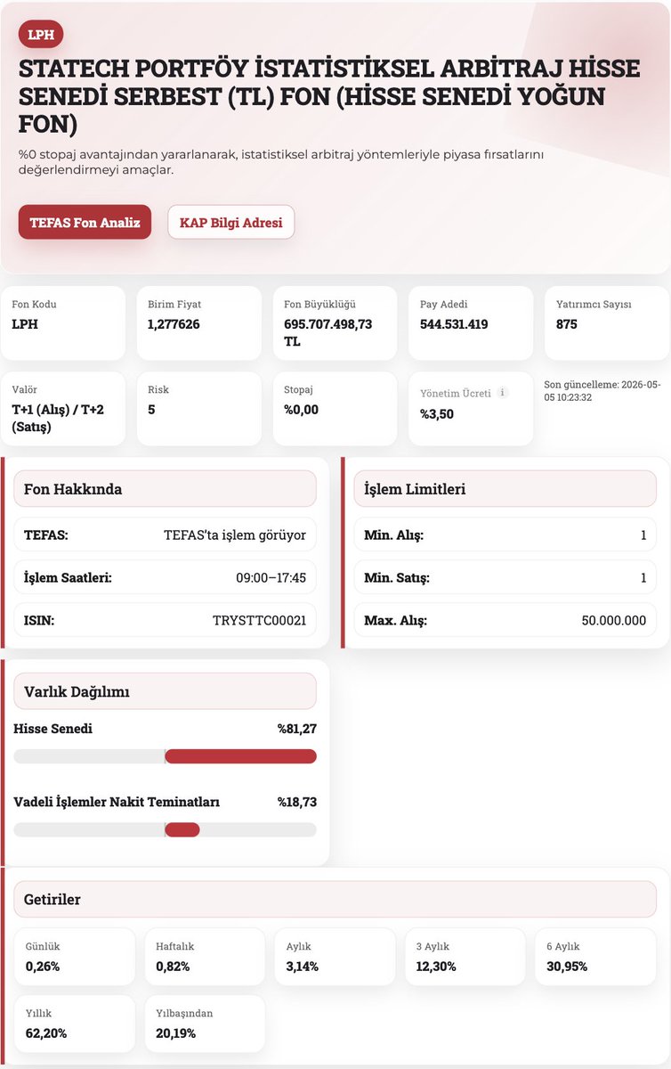The image size is (671, 1069).
Task: Click the Günlük return 0,26%
Action: 43,966
